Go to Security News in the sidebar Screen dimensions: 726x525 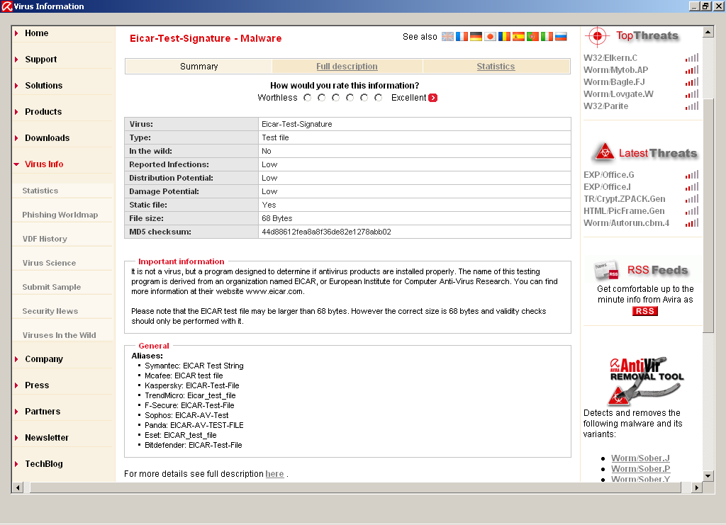point(50,311)
